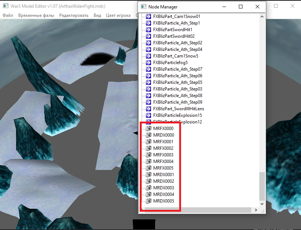Click the camera icon of MRFX0001
This screenshot has width=301, height=230.
coord(148,141)
